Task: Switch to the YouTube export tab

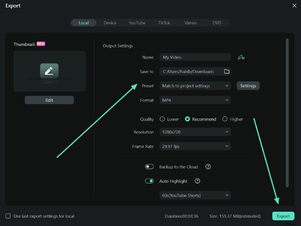Action: [x=137, y=23]
